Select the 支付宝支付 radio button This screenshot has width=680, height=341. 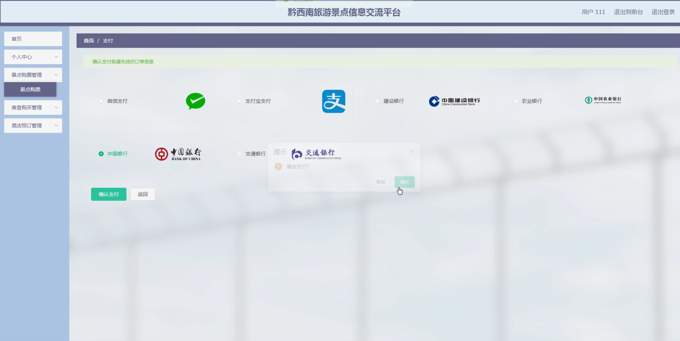coord(239,101)
